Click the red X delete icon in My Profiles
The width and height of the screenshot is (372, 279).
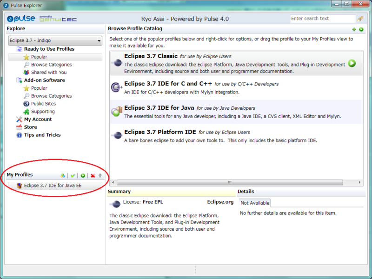click(93, 176)
